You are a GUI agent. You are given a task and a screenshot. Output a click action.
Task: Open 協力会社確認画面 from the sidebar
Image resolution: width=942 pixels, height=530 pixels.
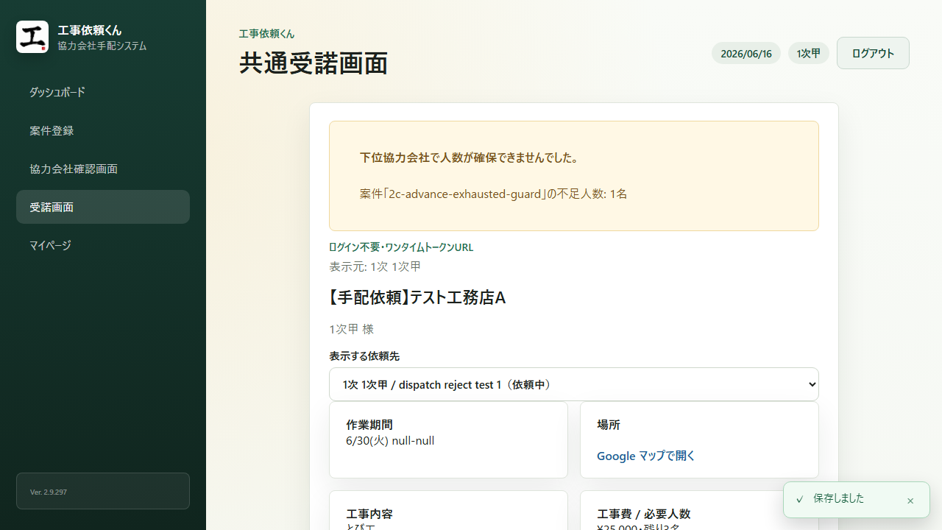103,169
